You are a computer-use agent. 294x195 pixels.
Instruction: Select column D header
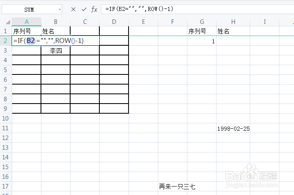point(114,22)
